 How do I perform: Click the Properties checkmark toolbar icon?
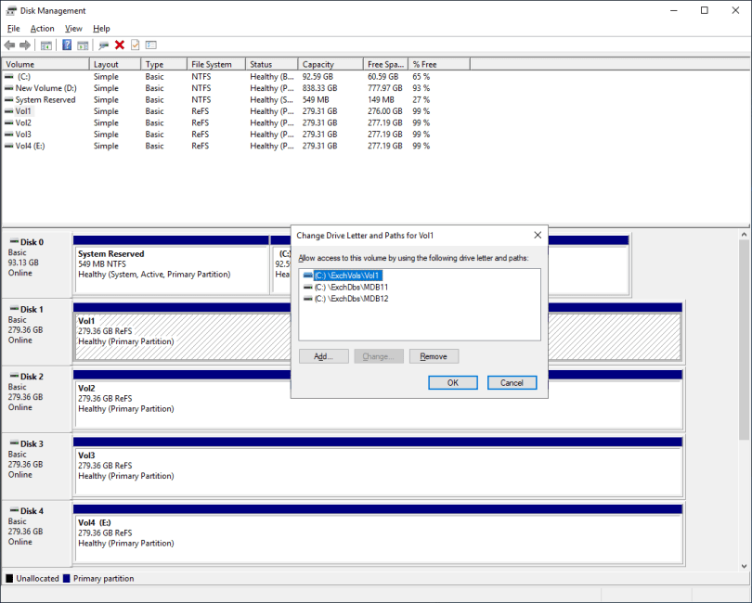coord(135,45)
